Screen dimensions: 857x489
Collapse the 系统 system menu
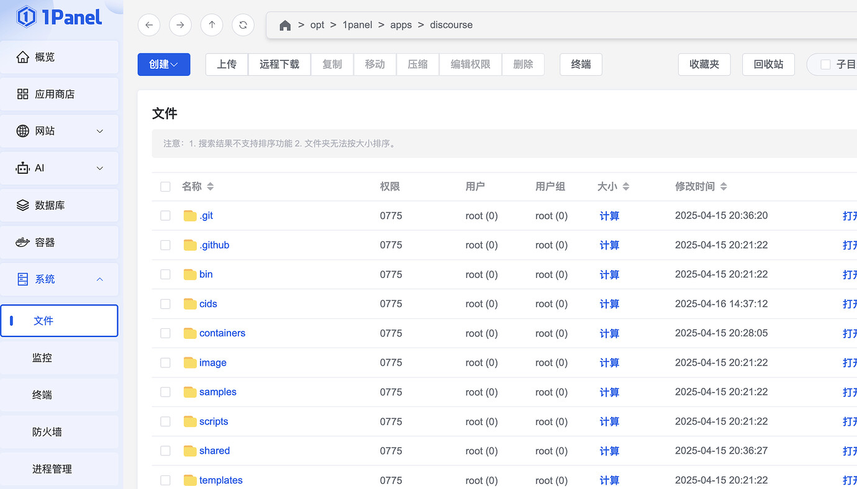coord(100,279)
